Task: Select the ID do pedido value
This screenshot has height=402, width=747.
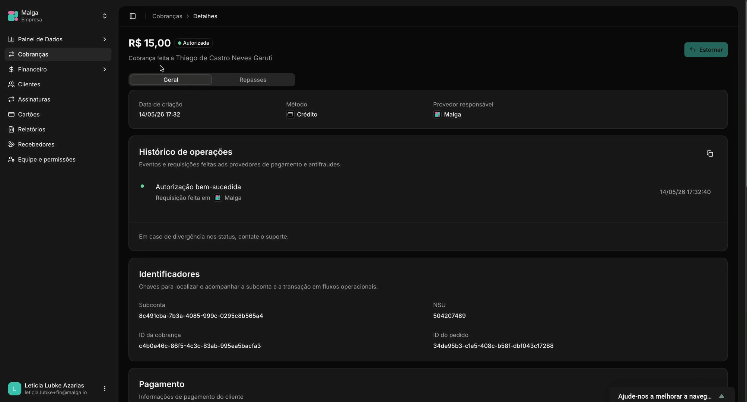Action: pyautogui.click(x=493, y=346)
